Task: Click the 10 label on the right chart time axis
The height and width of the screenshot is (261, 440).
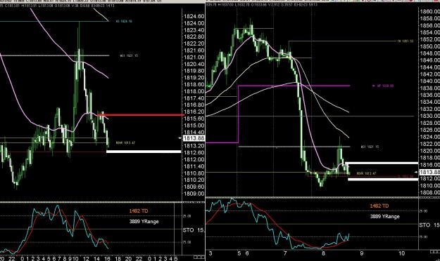Action: (x=401, y=253)
